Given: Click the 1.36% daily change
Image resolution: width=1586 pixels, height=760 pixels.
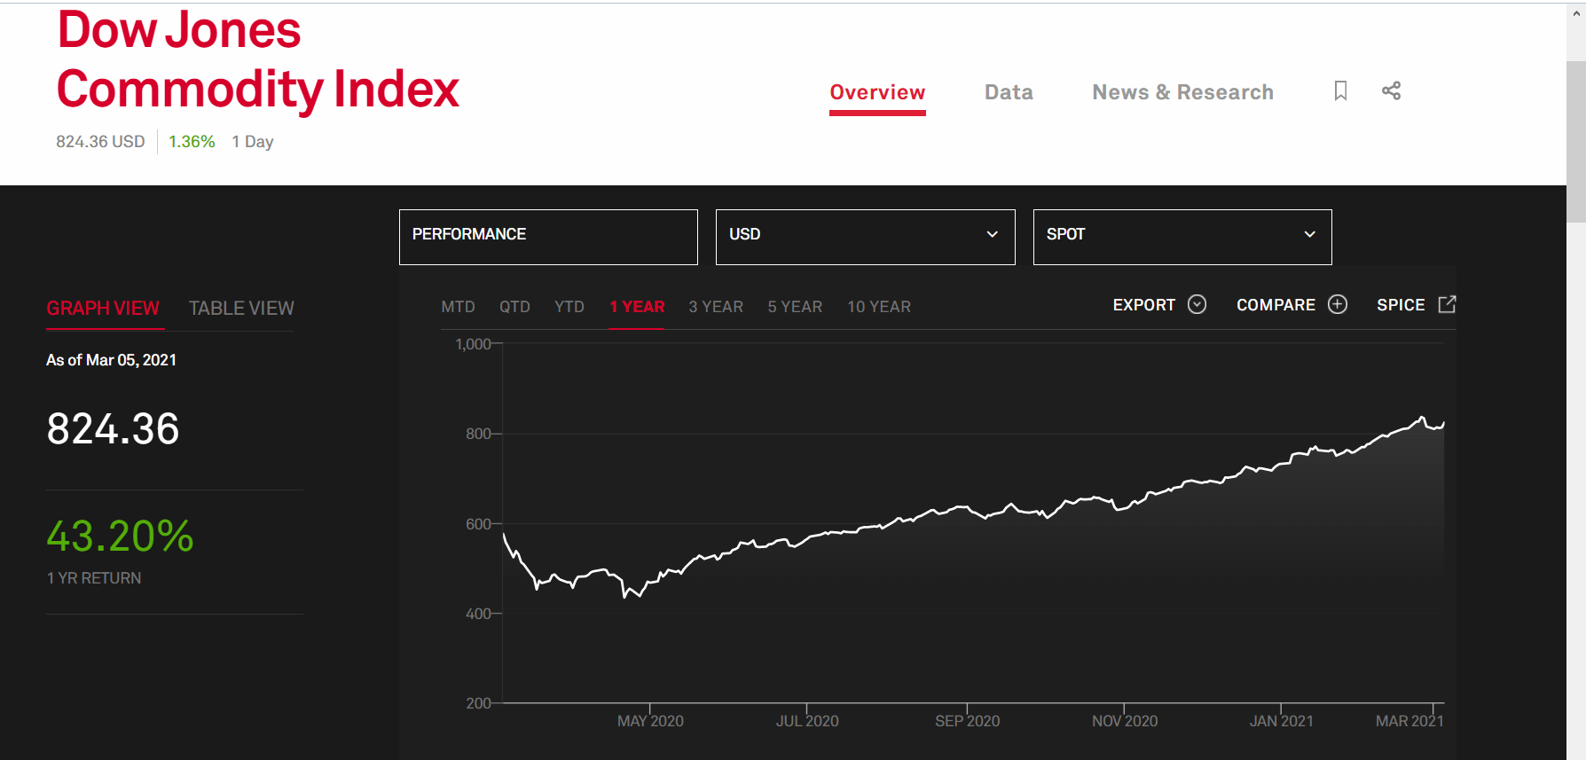Looking at the screenshot, I should coord(192,142).
